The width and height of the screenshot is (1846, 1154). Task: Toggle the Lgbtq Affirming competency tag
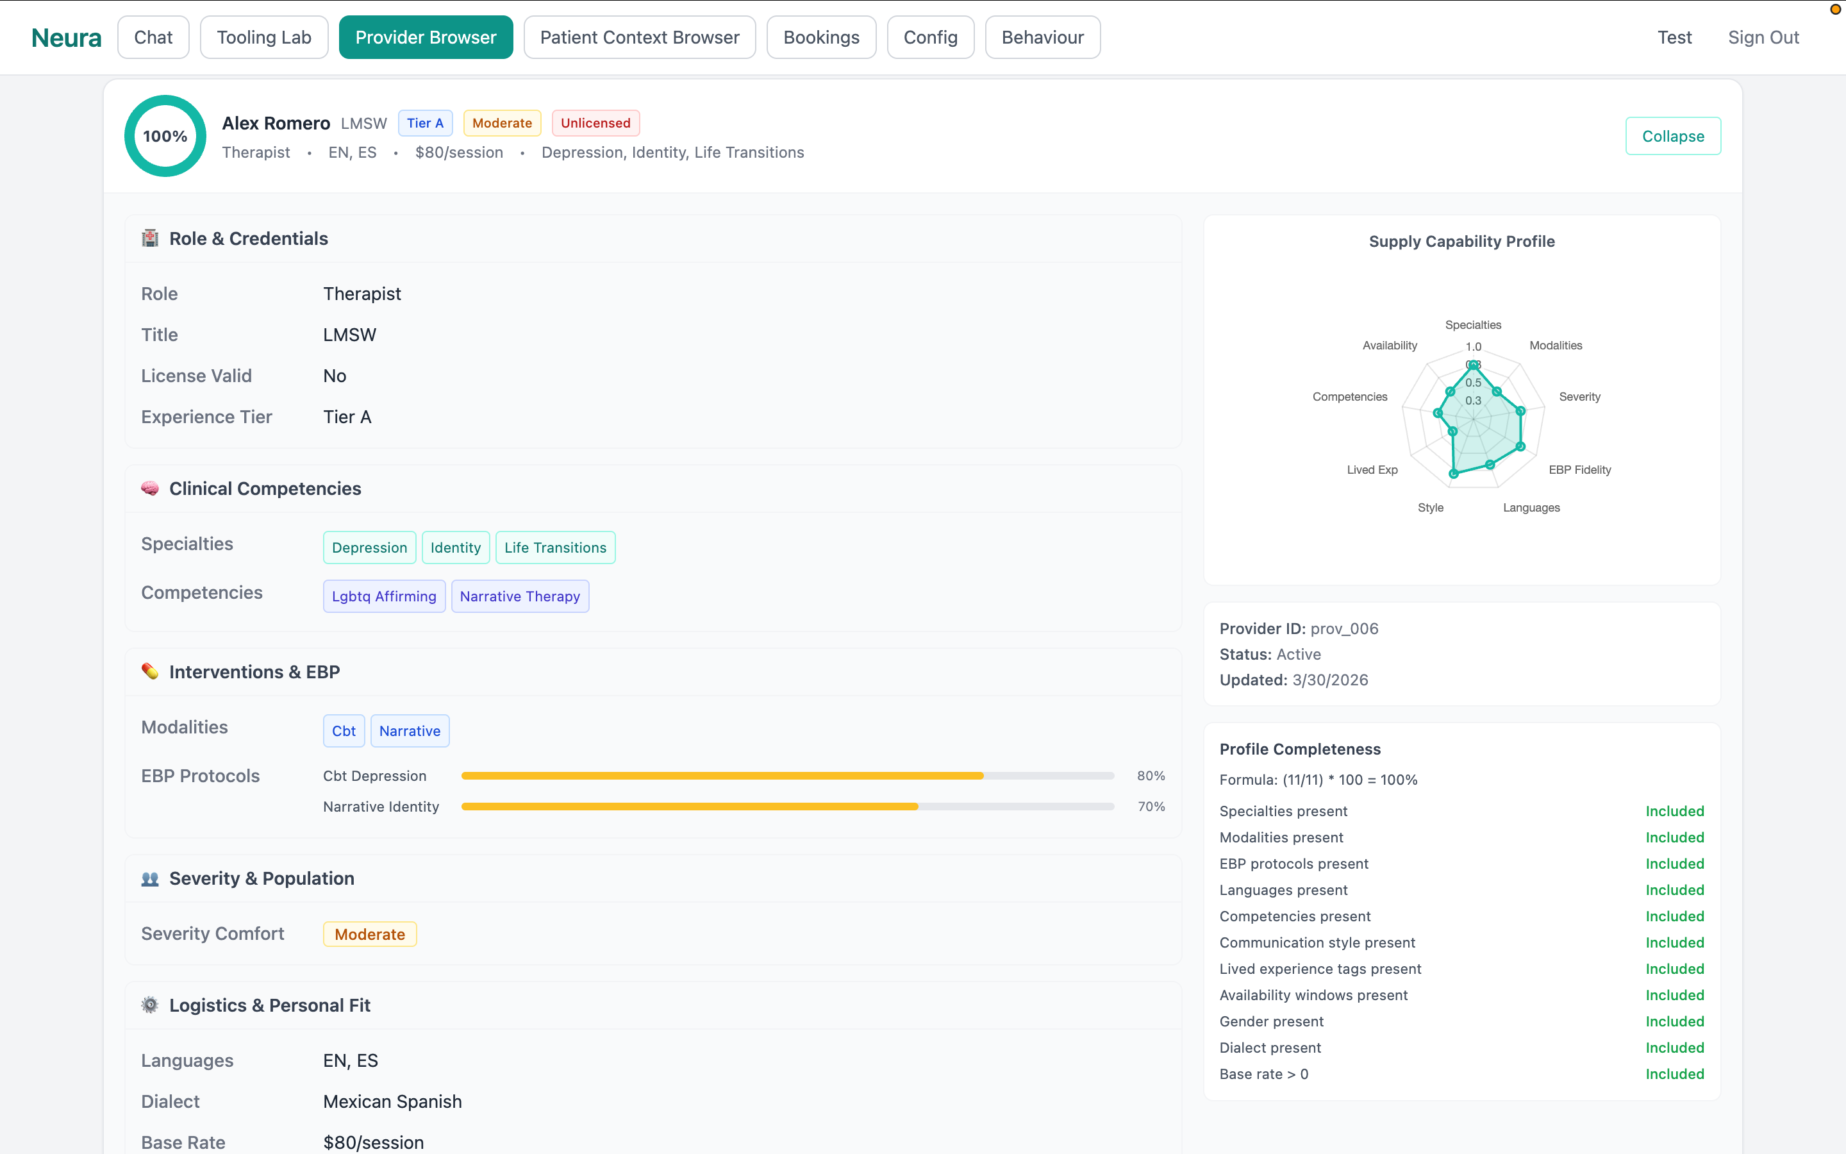click(384, 596)
